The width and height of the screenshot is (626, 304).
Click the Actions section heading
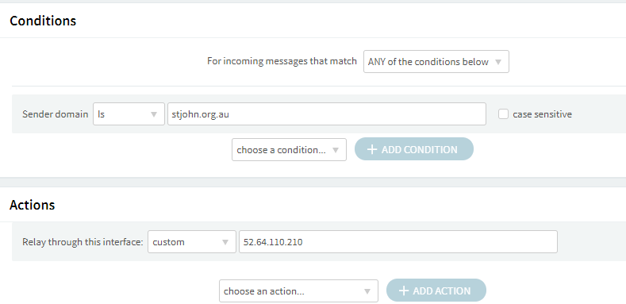pyautogui.click(x=32, y=205)
